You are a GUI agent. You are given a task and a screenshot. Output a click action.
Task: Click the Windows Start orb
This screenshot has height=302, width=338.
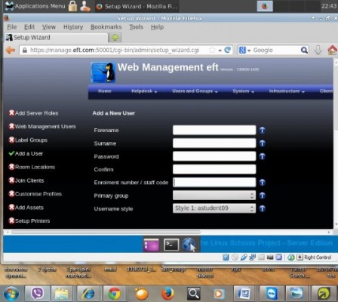tap(11, 294)
